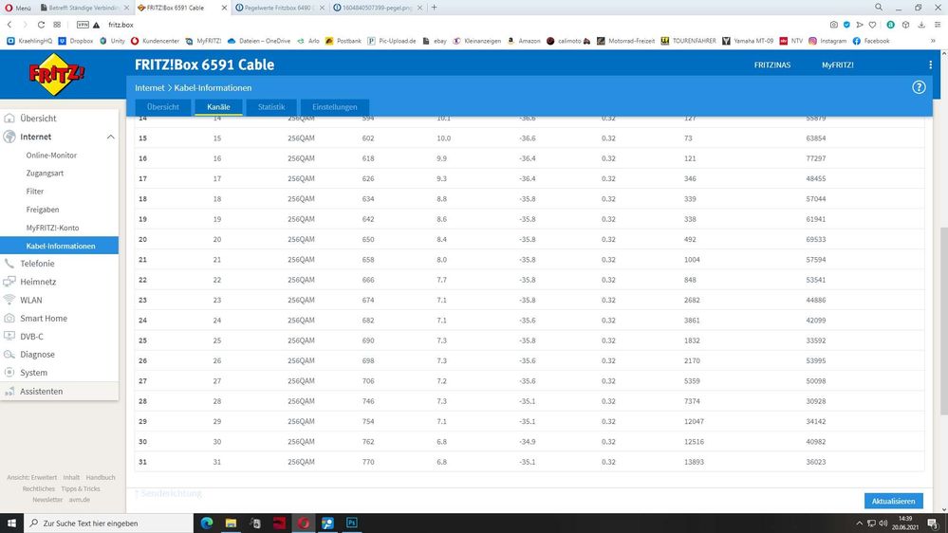Switch to Betreff: Ständige Verbindung tab
The height and width of the screenshot is (533, 948).
click(x=84, y=8)
